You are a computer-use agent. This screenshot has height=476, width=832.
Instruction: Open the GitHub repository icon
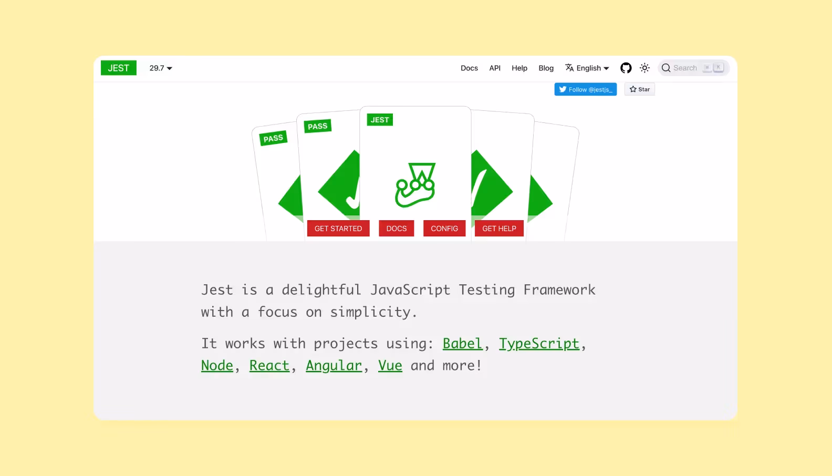click(x=626, y=68)
